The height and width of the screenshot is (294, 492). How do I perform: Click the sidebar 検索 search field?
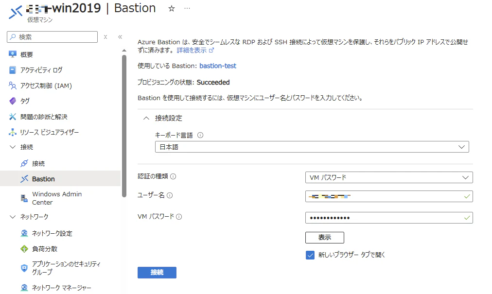coord(52,37)
